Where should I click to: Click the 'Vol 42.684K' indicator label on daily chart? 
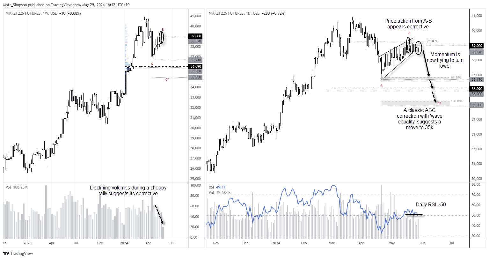[220, 193]
